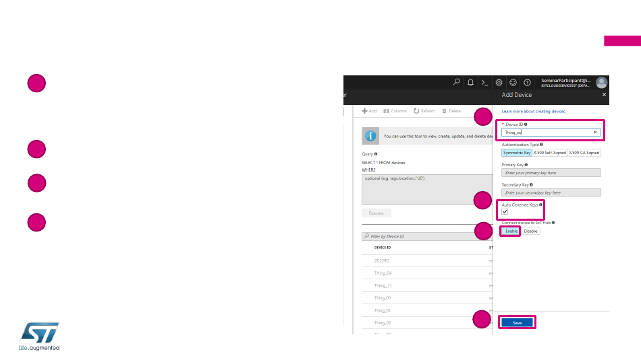Click the Delete toolbar button
Screen dimensions: 641x360
click(x=451, y=111)
